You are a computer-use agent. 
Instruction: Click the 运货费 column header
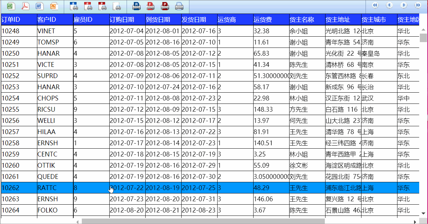(x=271, y=20)
